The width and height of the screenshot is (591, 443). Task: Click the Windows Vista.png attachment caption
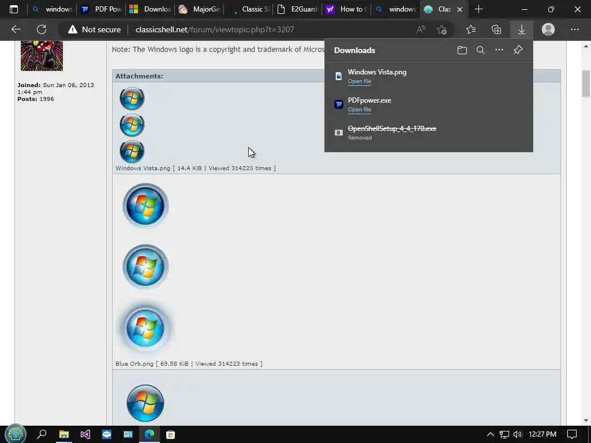pos(195,168)
